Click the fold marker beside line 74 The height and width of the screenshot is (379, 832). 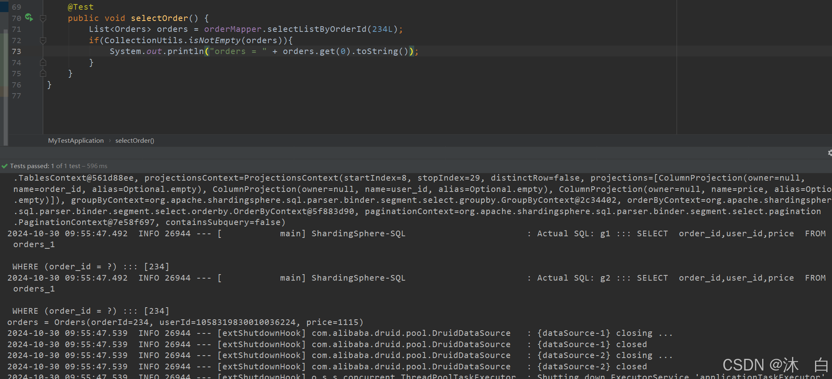pos(43,62)
